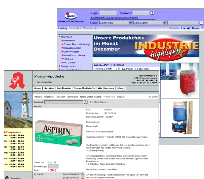Click the lighthouse painting image
This screenshot has height=179, width=204.
pyautogui.click(x=18, y=110)
